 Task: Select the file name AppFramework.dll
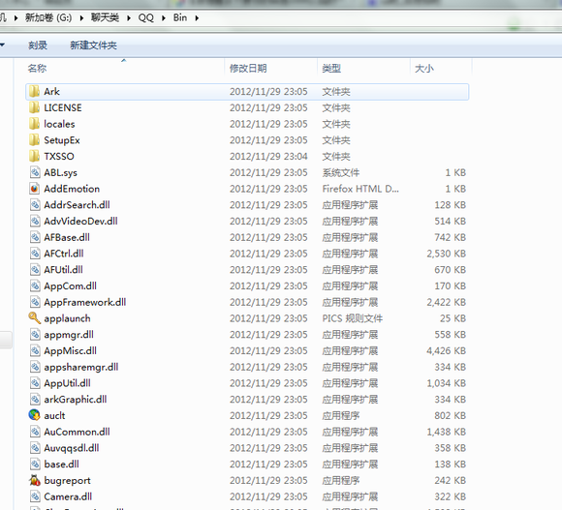coord(85,302)
